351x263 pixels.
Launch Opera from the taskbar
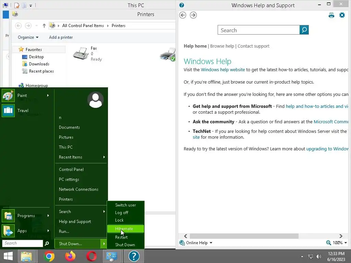click(x=92, y=256)
